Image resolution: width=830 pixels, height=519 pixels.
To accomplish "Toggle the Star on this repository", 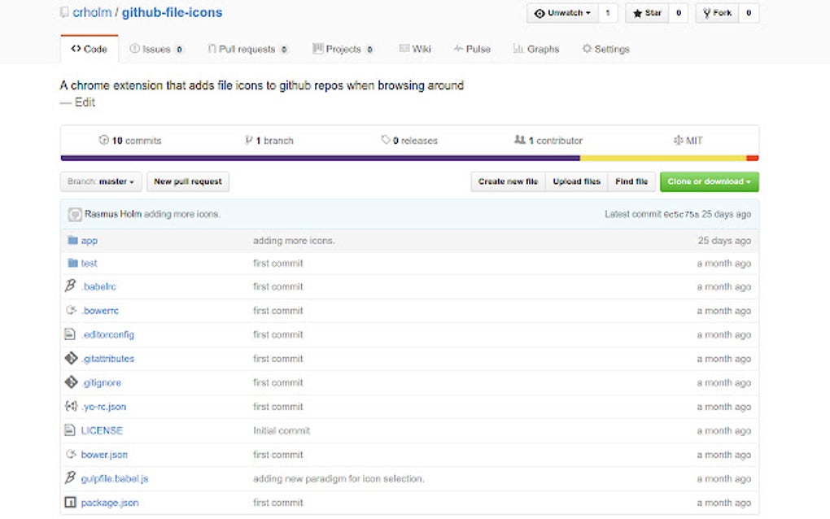I will click(647, 12).
